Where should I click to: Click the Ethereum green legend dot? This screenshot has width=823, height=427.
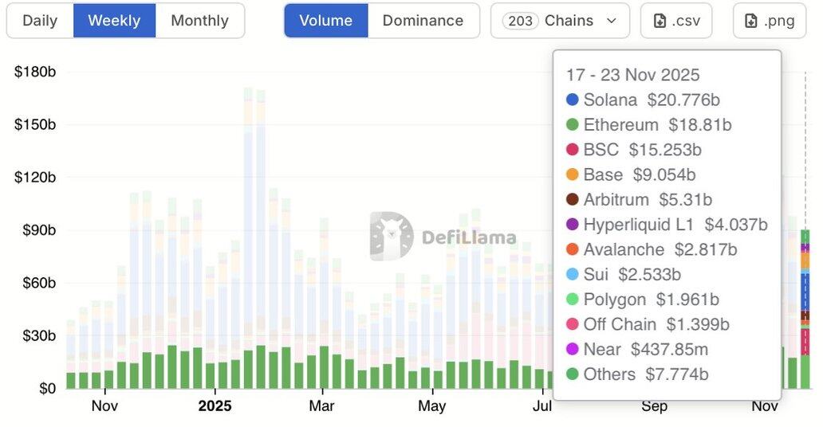(572, 125)
